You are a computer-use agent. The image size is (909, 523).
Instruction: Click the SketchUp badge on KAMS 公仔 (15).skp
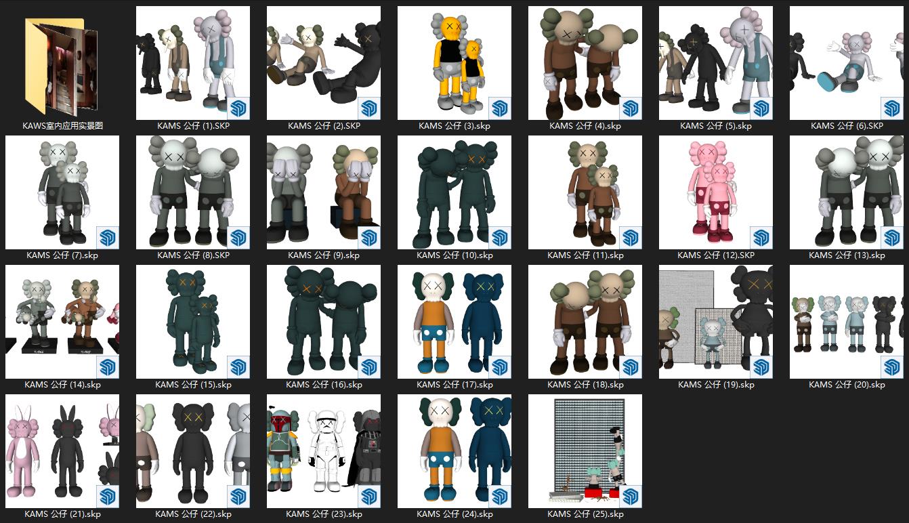pos(238,367)
